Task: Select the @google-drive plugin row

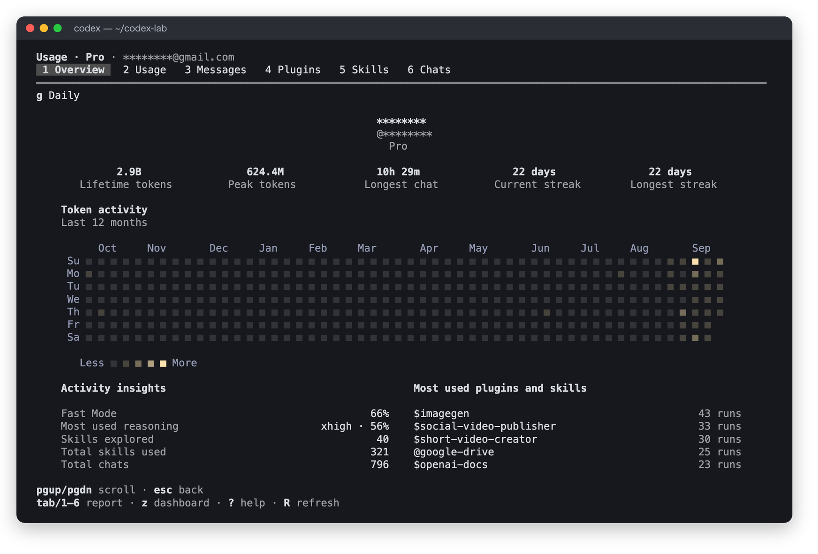Action: click(577, 452)
